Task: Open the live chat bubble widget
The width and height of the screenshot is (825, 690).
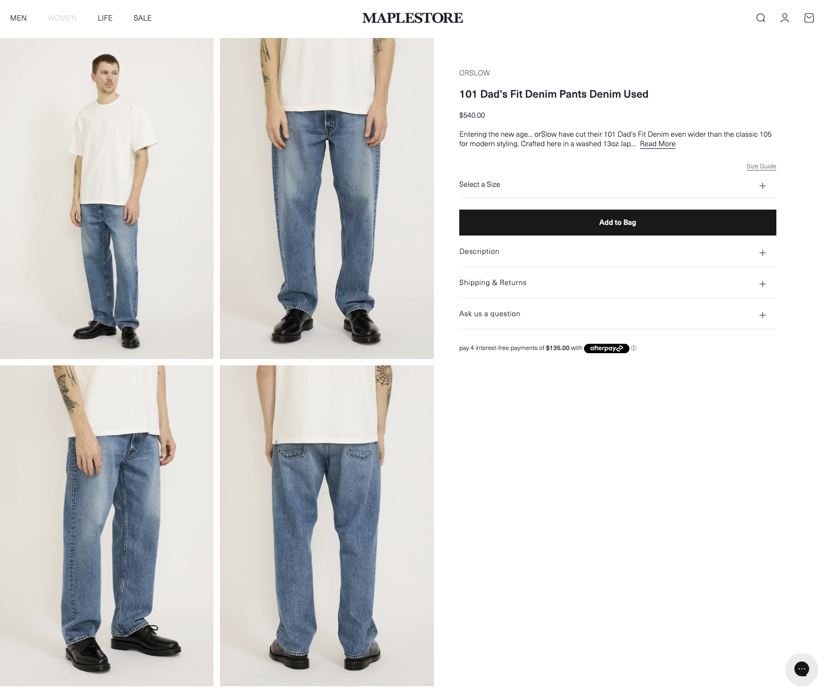Action: click(x=802, y=669)
